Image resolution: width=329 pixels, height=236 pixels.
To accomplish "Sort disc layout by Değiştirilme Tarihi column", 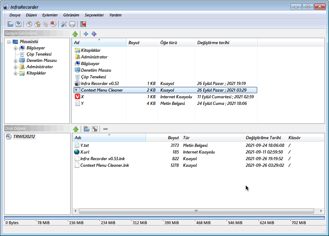I will pos(265,137).
